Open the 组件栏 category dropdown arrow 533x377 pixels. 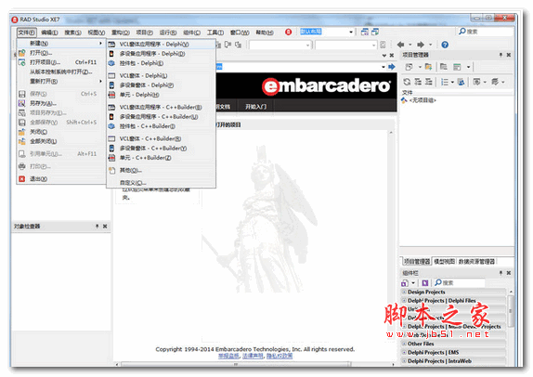[x=413, y=283]
